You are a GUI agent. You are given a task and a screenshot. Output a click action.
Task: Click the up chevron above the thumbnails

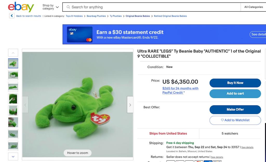pos(13,53)
